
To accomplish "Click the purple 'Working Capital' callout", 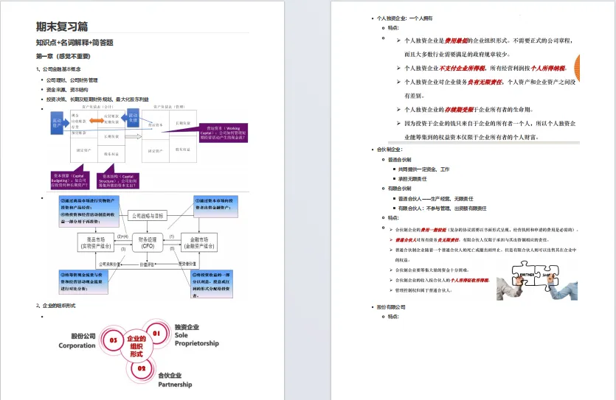I will tap(223, 133).
